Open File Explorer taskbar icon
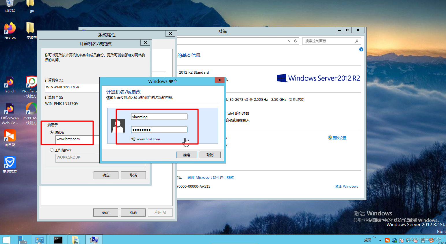Screen dimensions: 446x244 click(75, 240)
